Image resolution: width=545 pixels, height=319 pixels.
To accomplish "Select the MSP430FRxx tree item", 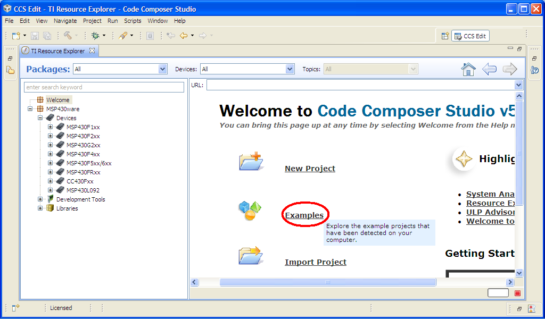I will [x=84, y=172].
